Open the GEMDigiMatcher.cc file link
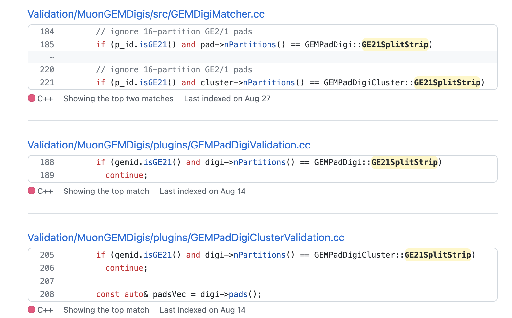The width and height of the screenshot is (512, 318). click(146, 14)
